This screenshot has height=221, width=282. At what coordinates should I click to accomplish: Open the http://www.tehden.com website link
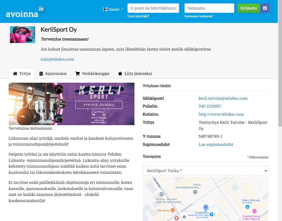[221, 114]
